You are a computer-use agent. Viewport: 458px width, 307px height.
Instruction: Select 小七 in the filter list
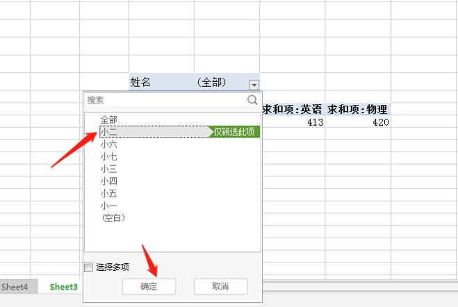point(108,157)
